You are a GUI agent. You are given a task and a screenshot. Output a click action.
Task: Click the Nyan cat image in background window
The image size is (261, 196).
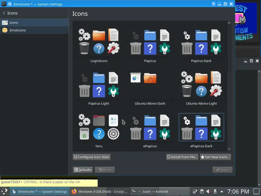pos(240,19)
